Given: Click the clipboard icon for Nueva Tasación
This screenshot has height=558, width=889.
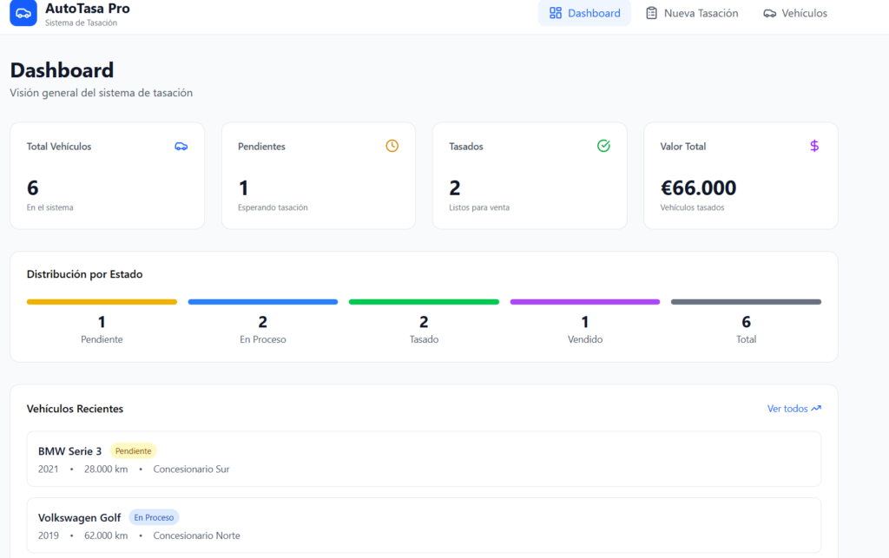Looking at the screenshot, I should [651, 13].
